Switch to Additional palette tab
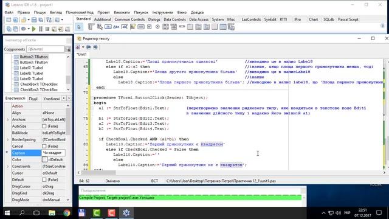Image resolution: width=389 pixels, height=219 pixels. (103, 19)
